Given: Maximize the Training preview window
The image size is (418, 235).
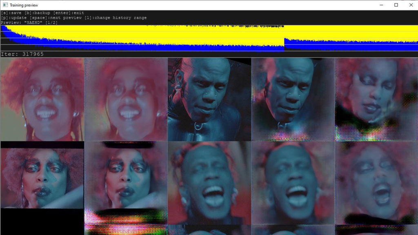Looking at the screenshot, I should pyautogui.click(x=396, y=5).
